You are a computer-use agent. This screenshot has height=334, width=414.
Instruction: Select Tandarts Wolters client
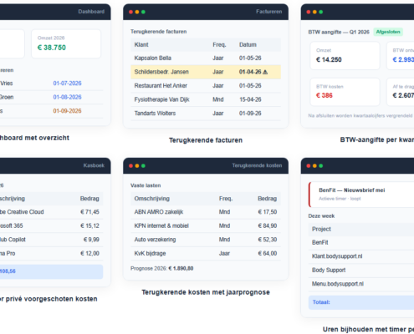pos(155,114)
